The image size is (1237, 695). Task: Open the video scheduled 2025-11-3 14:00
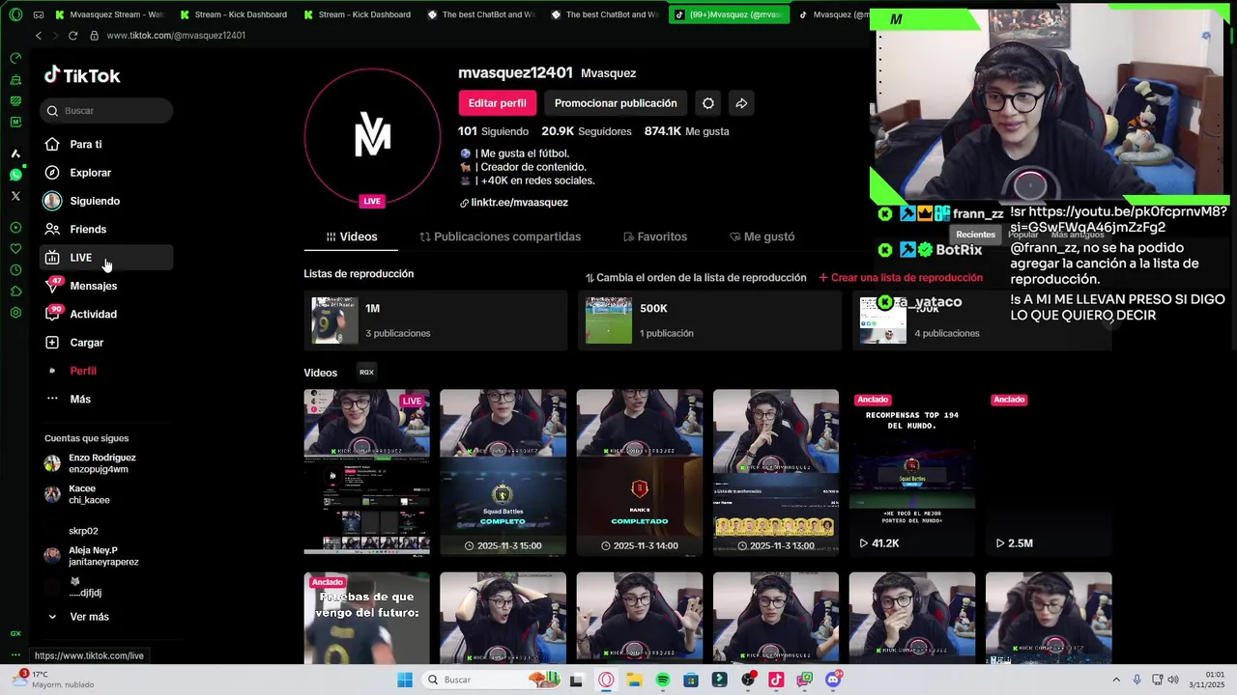(x=640, y=473)
